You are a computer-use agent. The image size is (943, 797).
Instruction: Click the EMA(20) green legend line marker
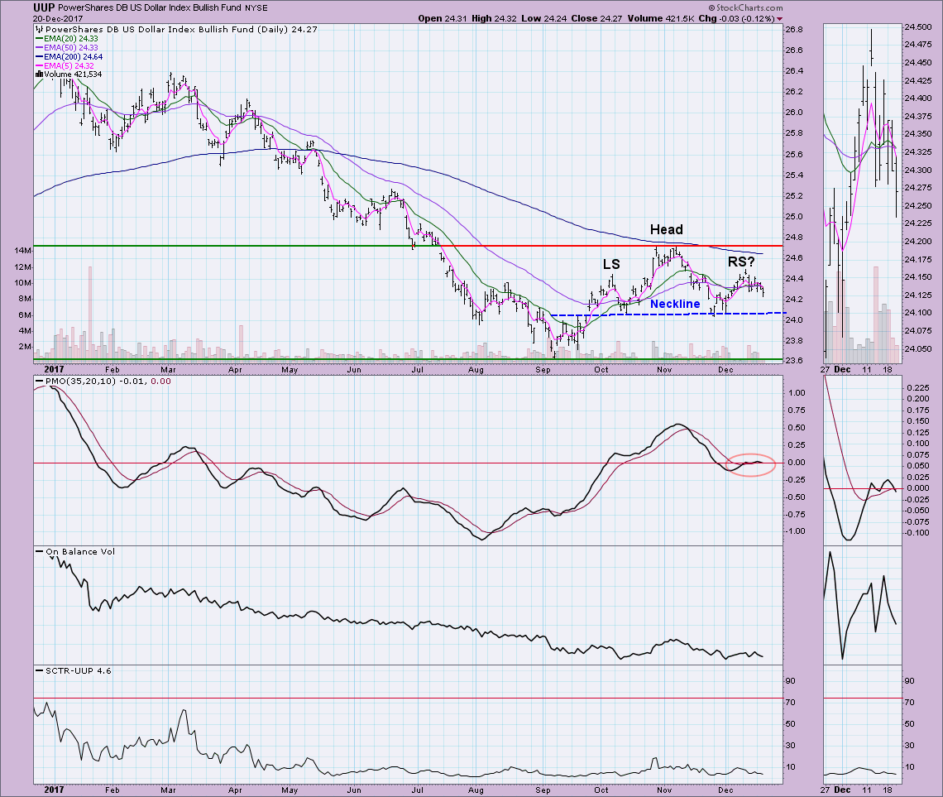pos(39,37)
